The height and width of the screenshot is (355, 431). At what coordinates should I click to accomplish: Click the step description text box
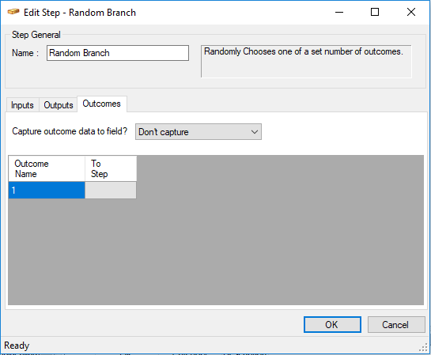tap(306, 62)
